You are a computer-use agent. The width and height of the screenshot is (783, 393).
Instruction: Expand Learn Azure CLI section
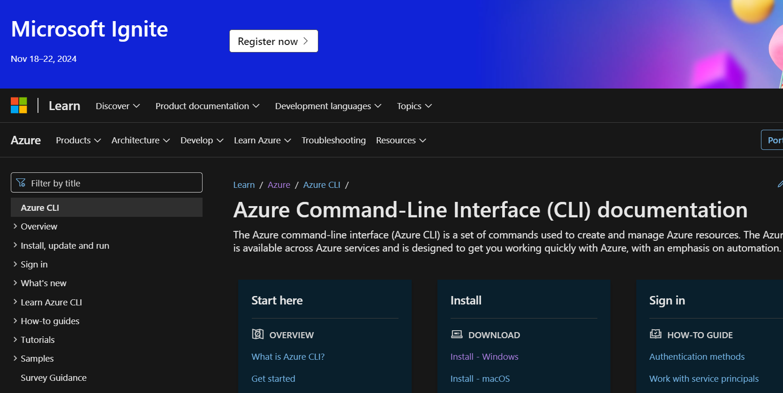click(47, 302)
